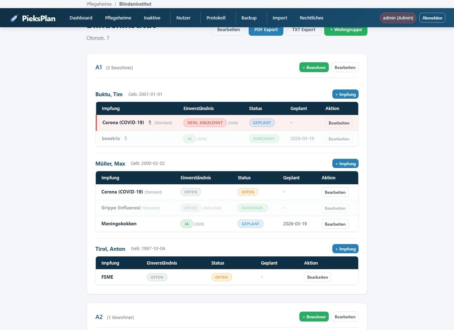This screenshot has width=454, height=330.
Task: Click the paperclip icon beside boostrix
Action: tap(125, 139)
